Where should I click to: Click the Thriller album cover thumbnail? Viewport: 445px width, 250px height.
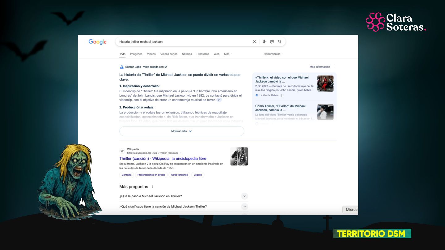point(325,112)
